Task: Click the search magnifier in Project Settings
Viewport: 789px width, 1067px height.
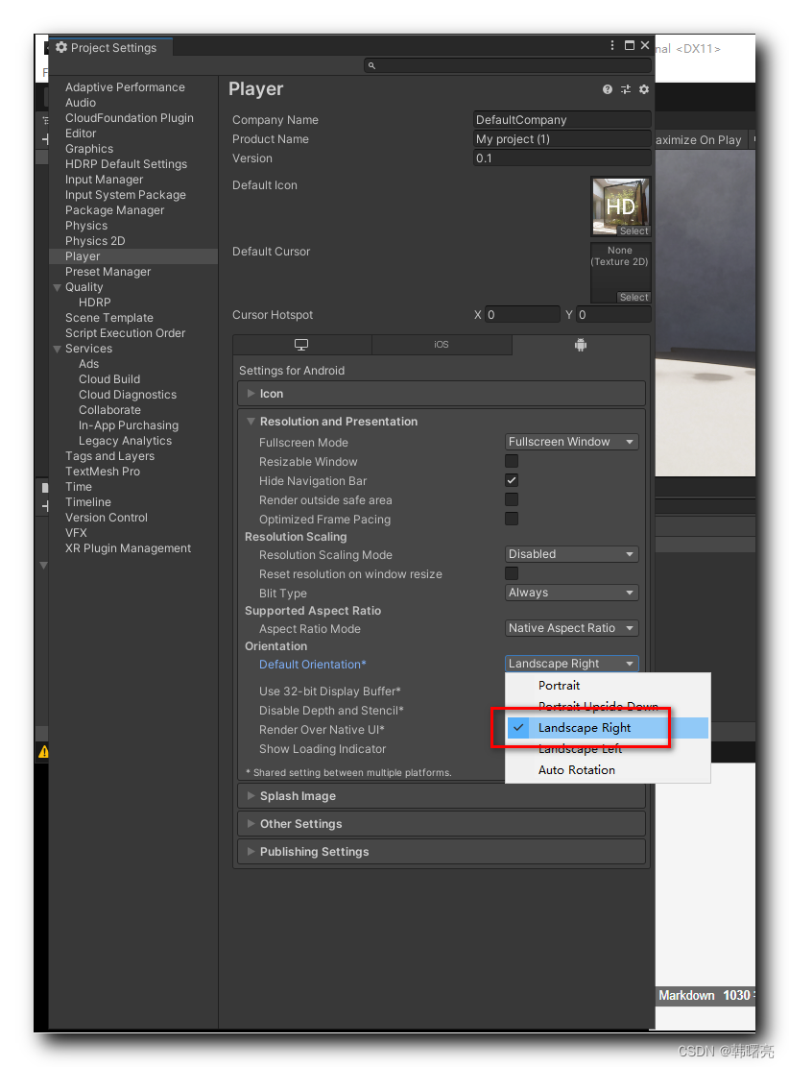Action: tap(371, 65)
